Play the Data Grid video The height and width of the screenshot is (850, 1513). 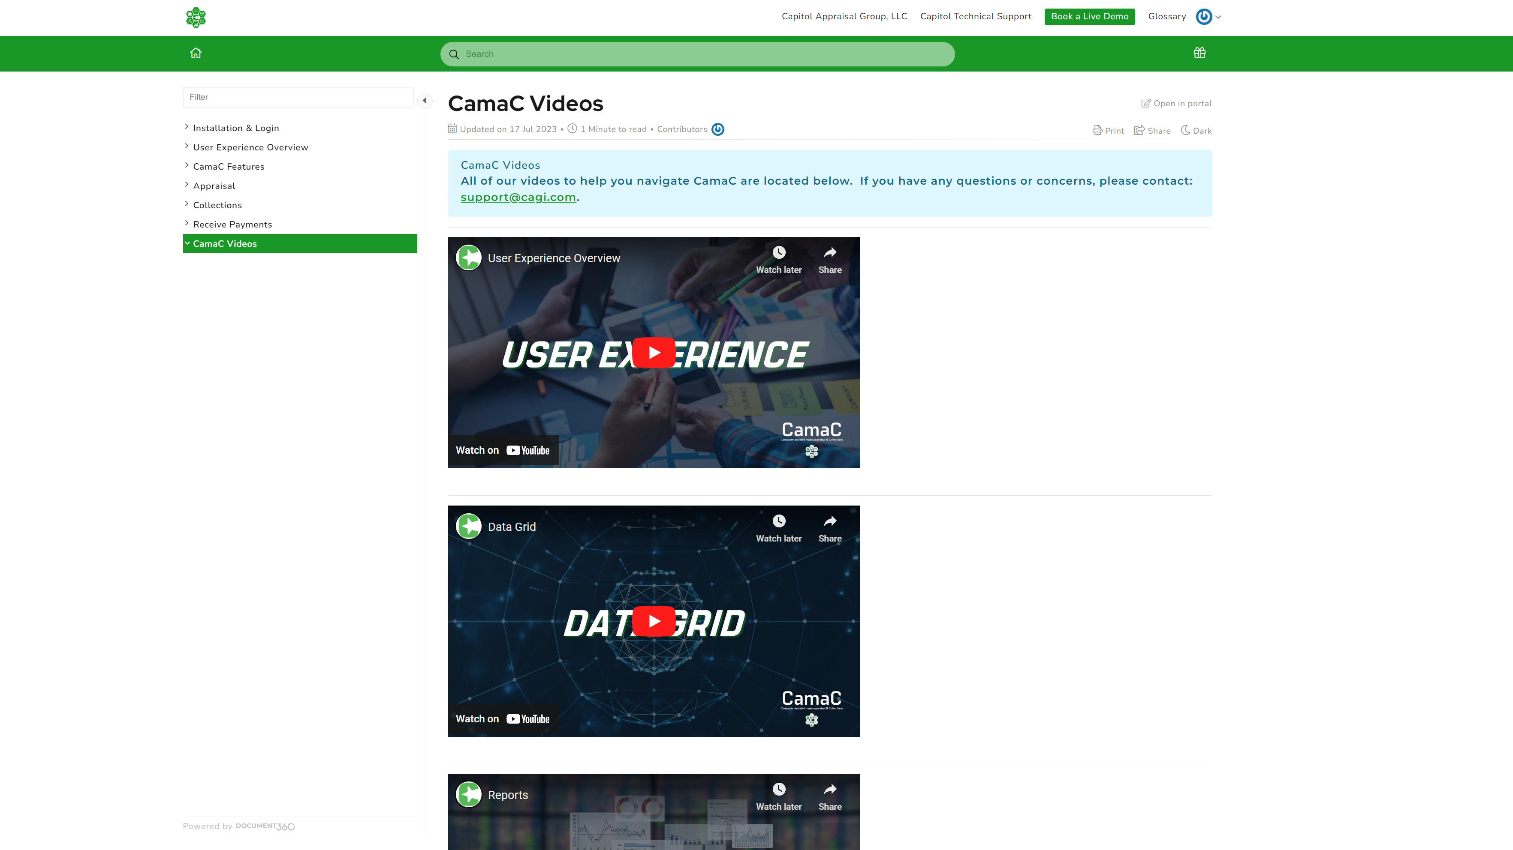click(x=654, y=621)
